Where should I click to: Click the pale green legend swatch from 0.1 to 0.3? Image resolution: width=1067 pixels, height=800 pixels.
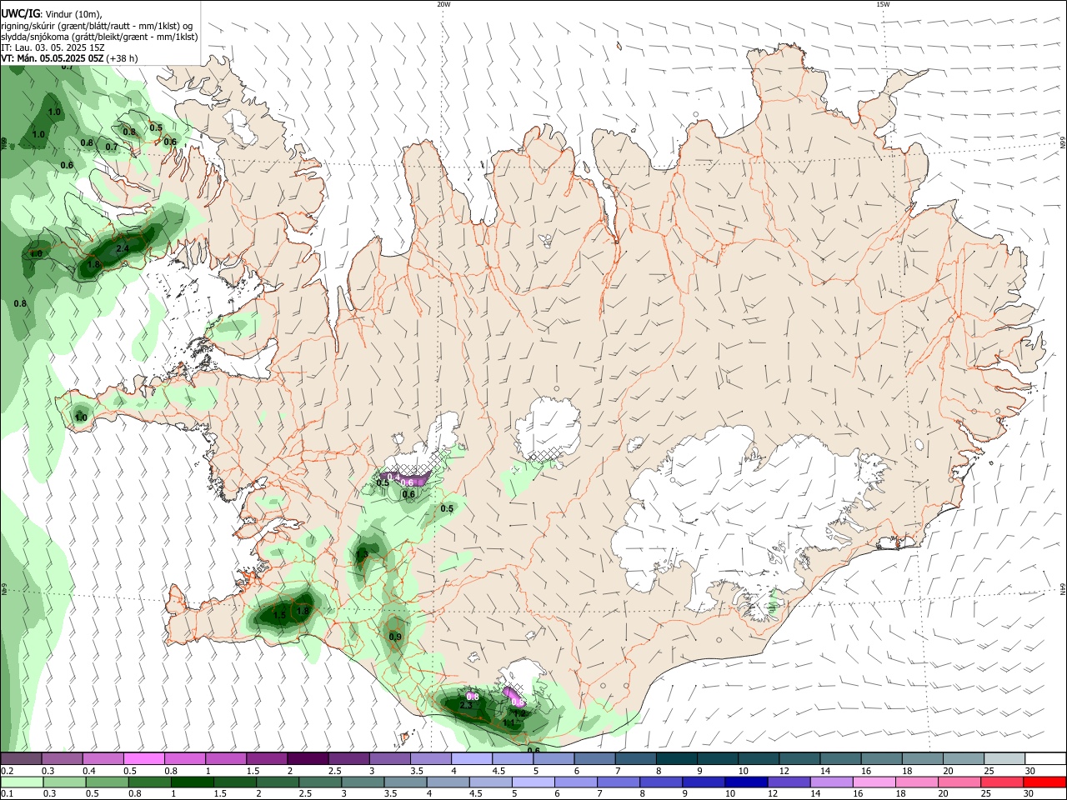[21, 782]
